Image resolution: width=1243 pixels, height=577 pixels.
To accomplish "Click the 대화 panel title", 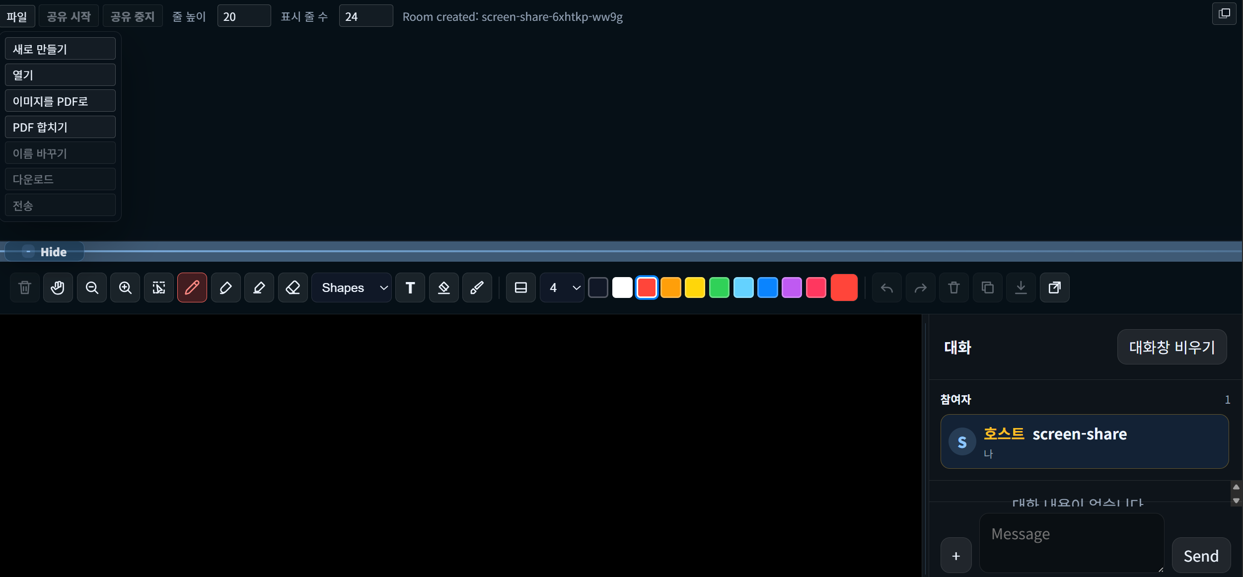I will coord(957,347).
